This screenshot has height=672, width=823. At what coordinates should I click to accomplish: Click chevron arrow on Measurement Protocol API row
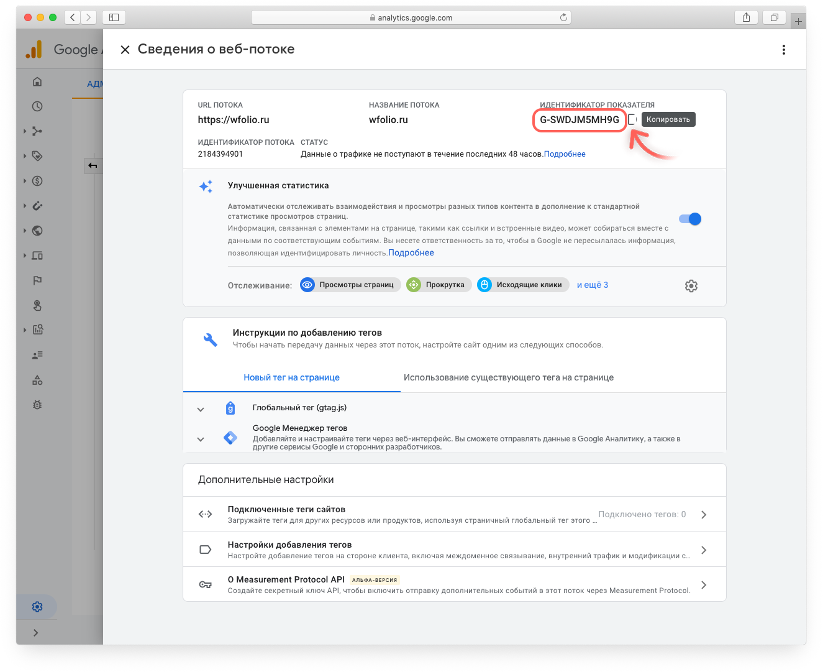pyautogui.click(x=704, y=585)
